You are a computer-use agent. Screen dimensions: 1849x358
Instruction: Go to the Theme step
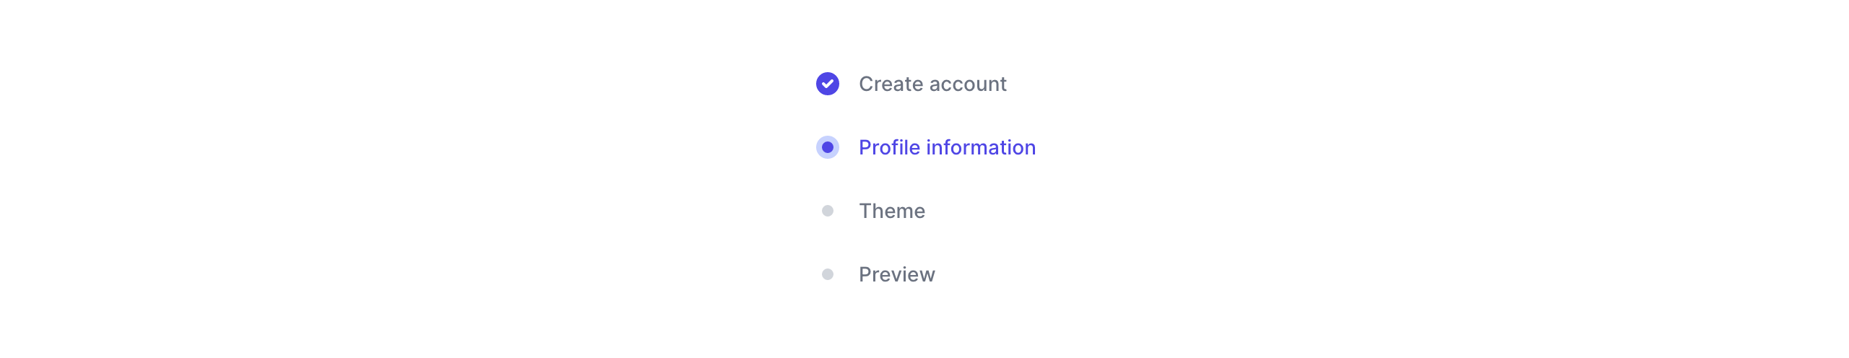tap(891, 211)
